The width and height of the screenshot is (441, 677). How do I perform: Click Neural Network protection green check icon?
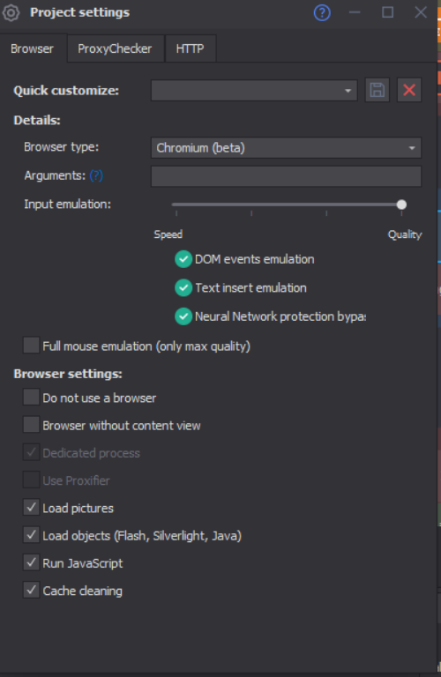(x=183, y=316)
